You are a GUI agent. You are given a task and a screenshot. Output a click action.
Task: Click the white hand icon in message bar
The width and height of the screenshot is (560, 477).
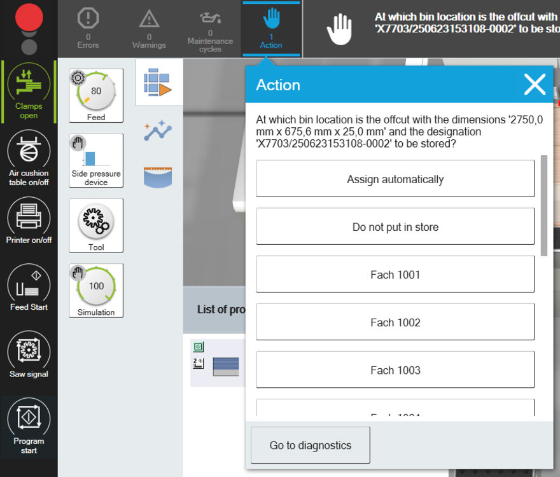point(339,29)
